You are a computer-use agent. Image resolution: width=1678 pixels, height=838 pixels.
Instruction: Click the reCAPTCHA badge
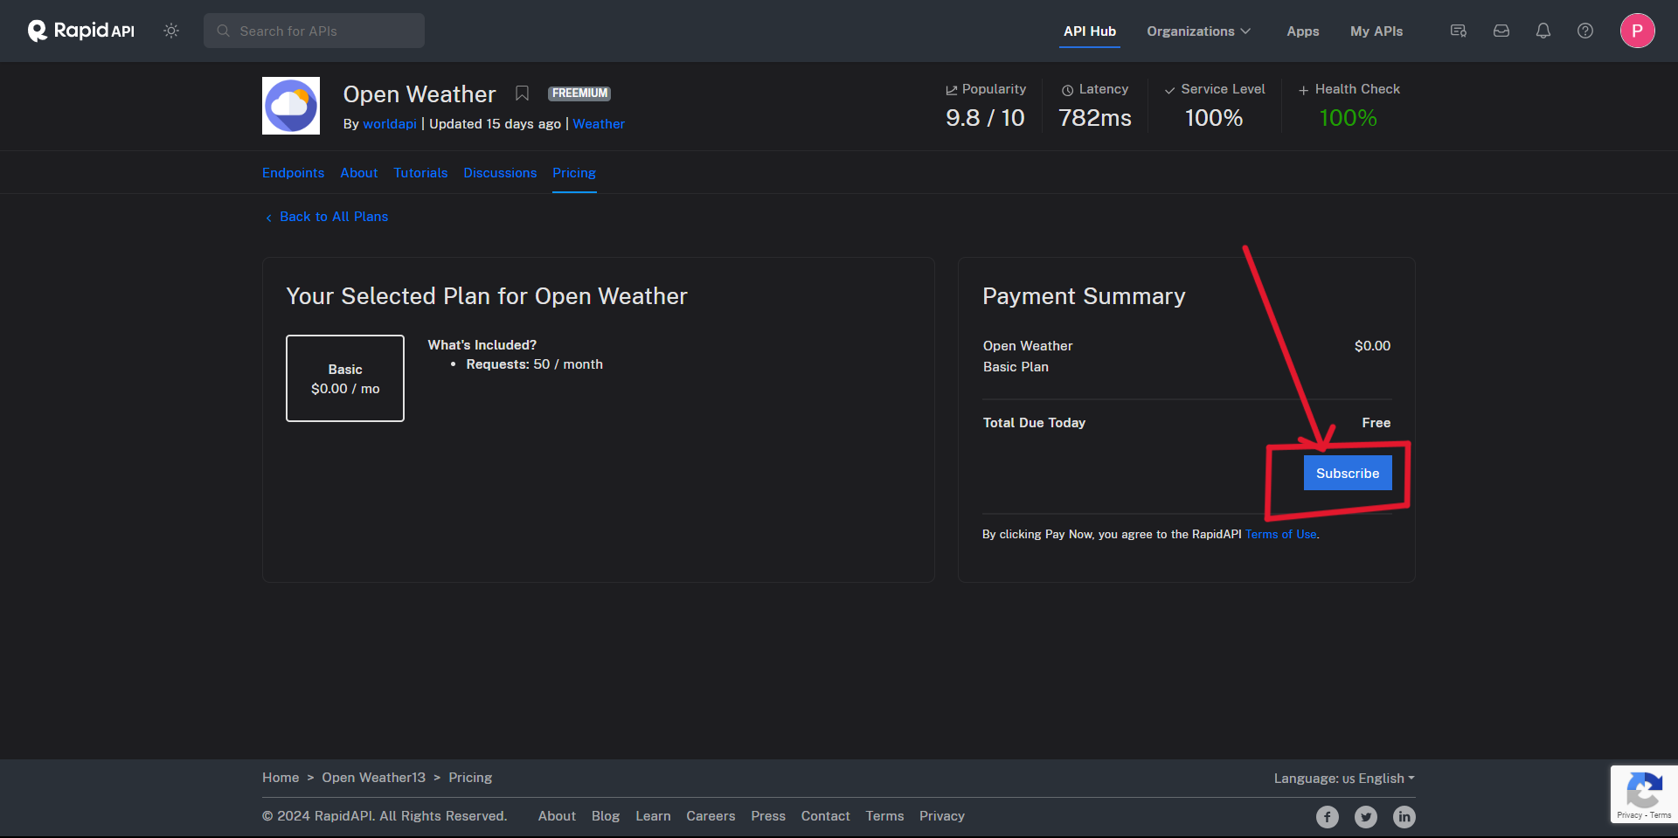coord(1644,794)
